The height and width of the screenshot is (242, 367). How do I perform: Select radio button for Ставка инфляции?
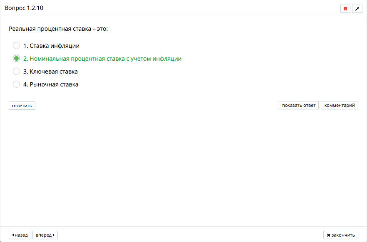17,46
